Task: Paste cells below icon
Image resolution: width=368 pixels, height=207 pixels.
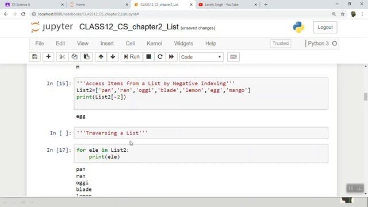Action: (x=87, y=57)
